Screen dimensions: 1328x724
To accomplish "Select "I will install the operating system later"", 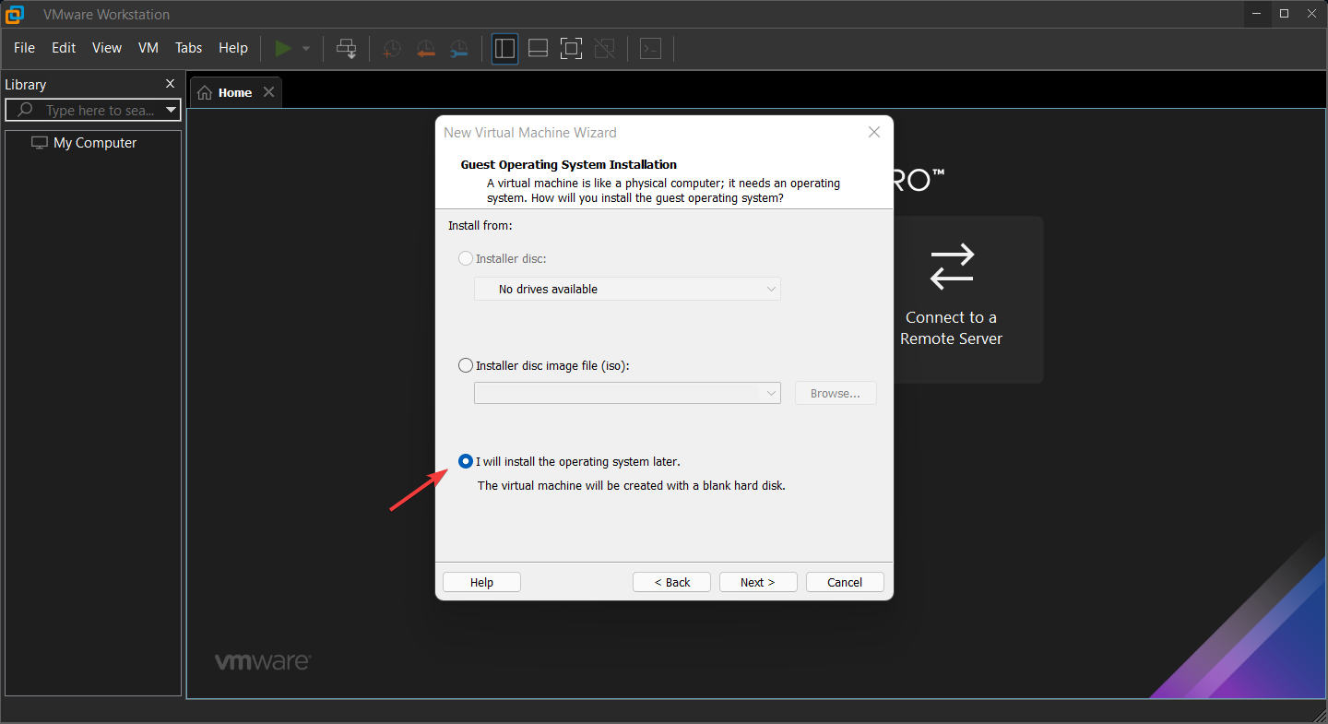I will (466, 461).
